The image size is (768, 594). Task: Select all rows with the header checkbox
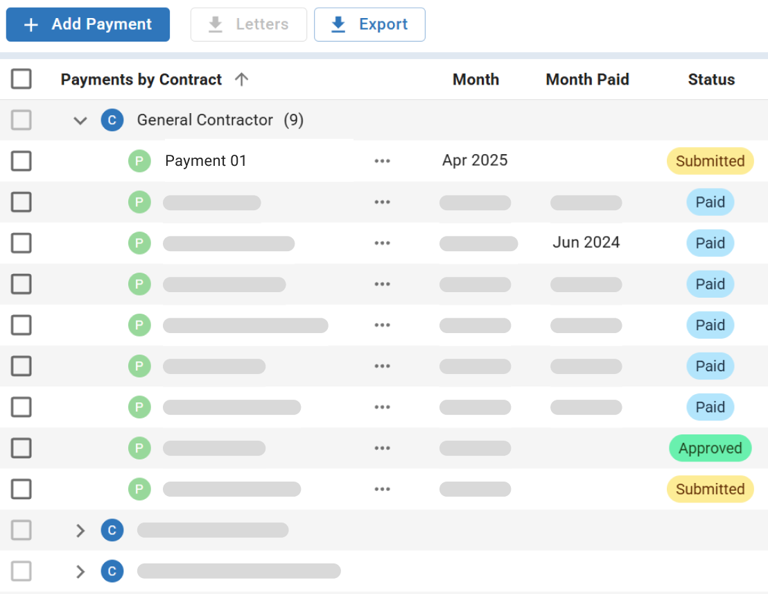tap(21, 78)
